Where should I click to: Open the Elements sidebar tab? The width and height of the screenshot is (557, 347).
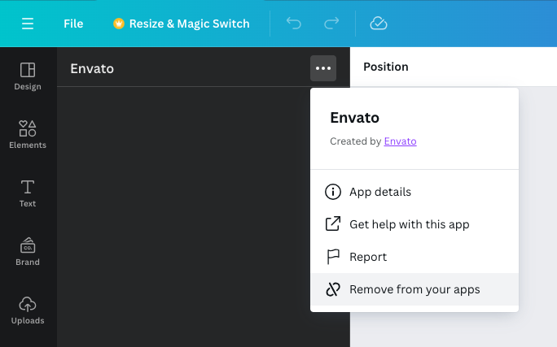(x=28, y=135)
